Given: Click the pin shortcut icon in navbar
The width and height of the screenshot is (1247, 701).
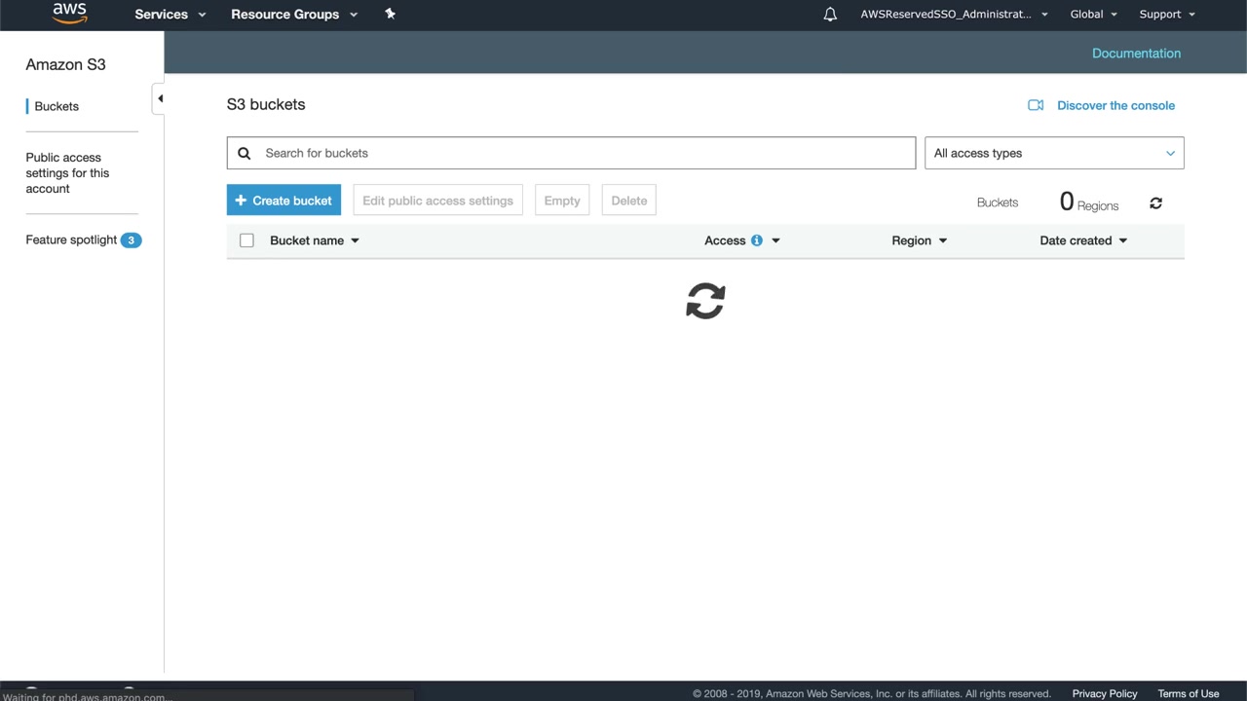Looking at the screenshot, I should (391, 14).
